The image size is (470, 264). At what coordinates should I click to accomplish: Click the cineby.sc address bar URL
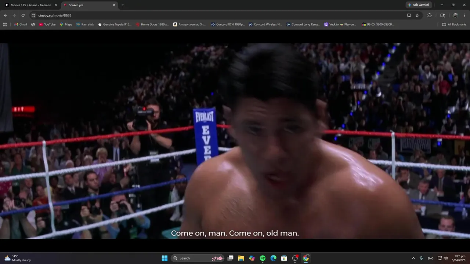(55, 15)
